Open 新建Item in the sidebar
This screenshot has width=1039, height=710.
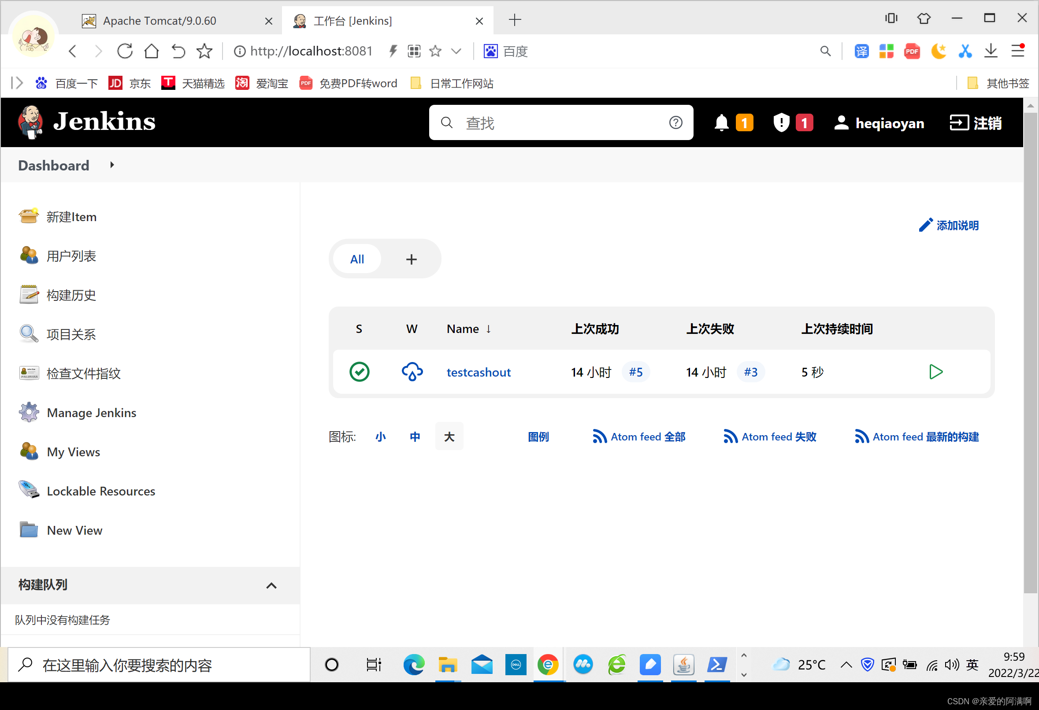click(71, 217)
